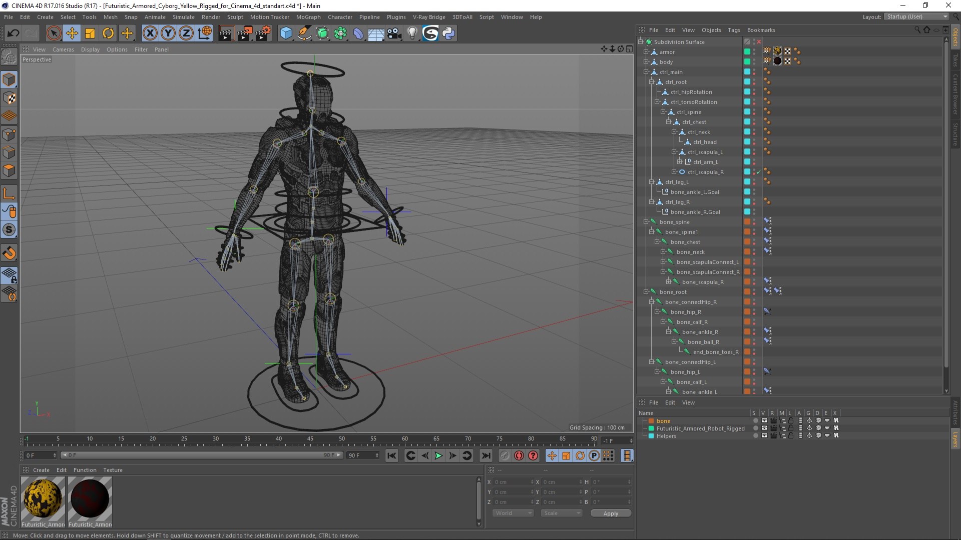The height and width of the screenshot is (540, 961).
Task: Enable Texture mode in left toolbar
Action: click(10, 98)
